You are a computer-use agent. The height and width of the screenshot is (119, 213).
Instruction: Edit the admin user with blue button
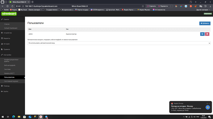pos(202,34)
